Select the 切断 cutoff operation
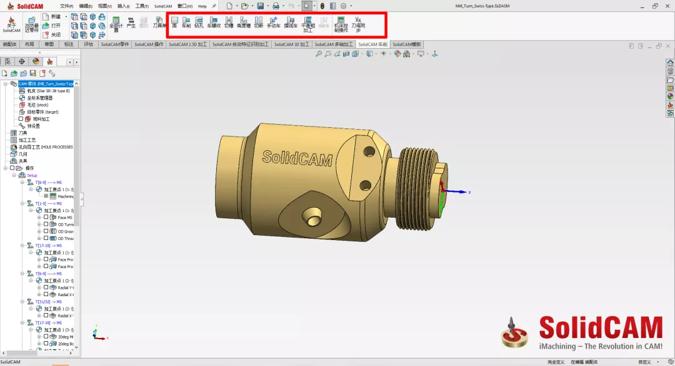The width and height of the screenshot is (675, 366). tap(258, 23)
